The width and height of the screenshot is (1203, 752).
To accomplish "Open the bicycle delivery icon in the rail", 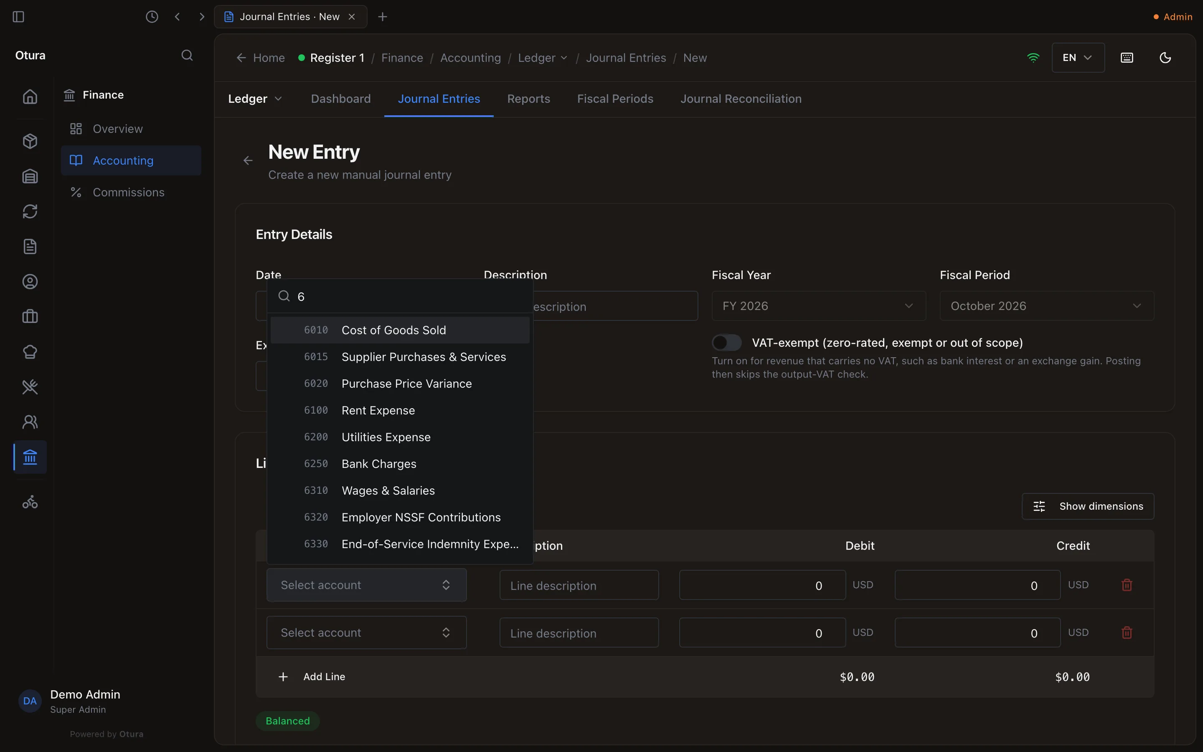I will point(30,502).
